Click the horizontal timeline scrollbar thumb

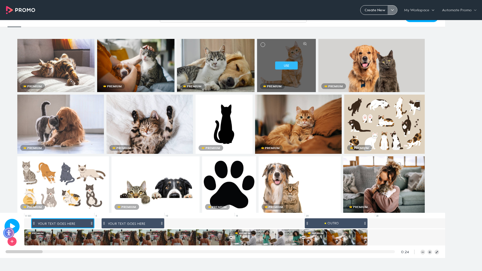tap(24, 252)
